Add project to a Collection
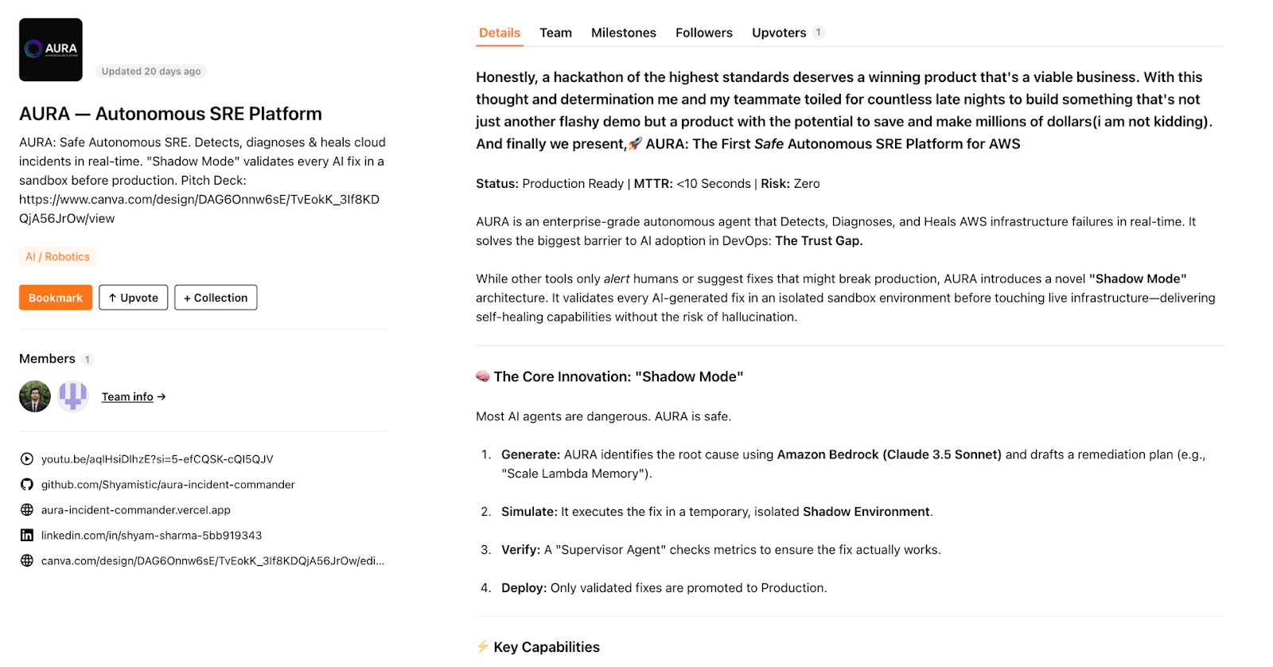Screen dimensions: 1273x667 [x=216, y=298]
